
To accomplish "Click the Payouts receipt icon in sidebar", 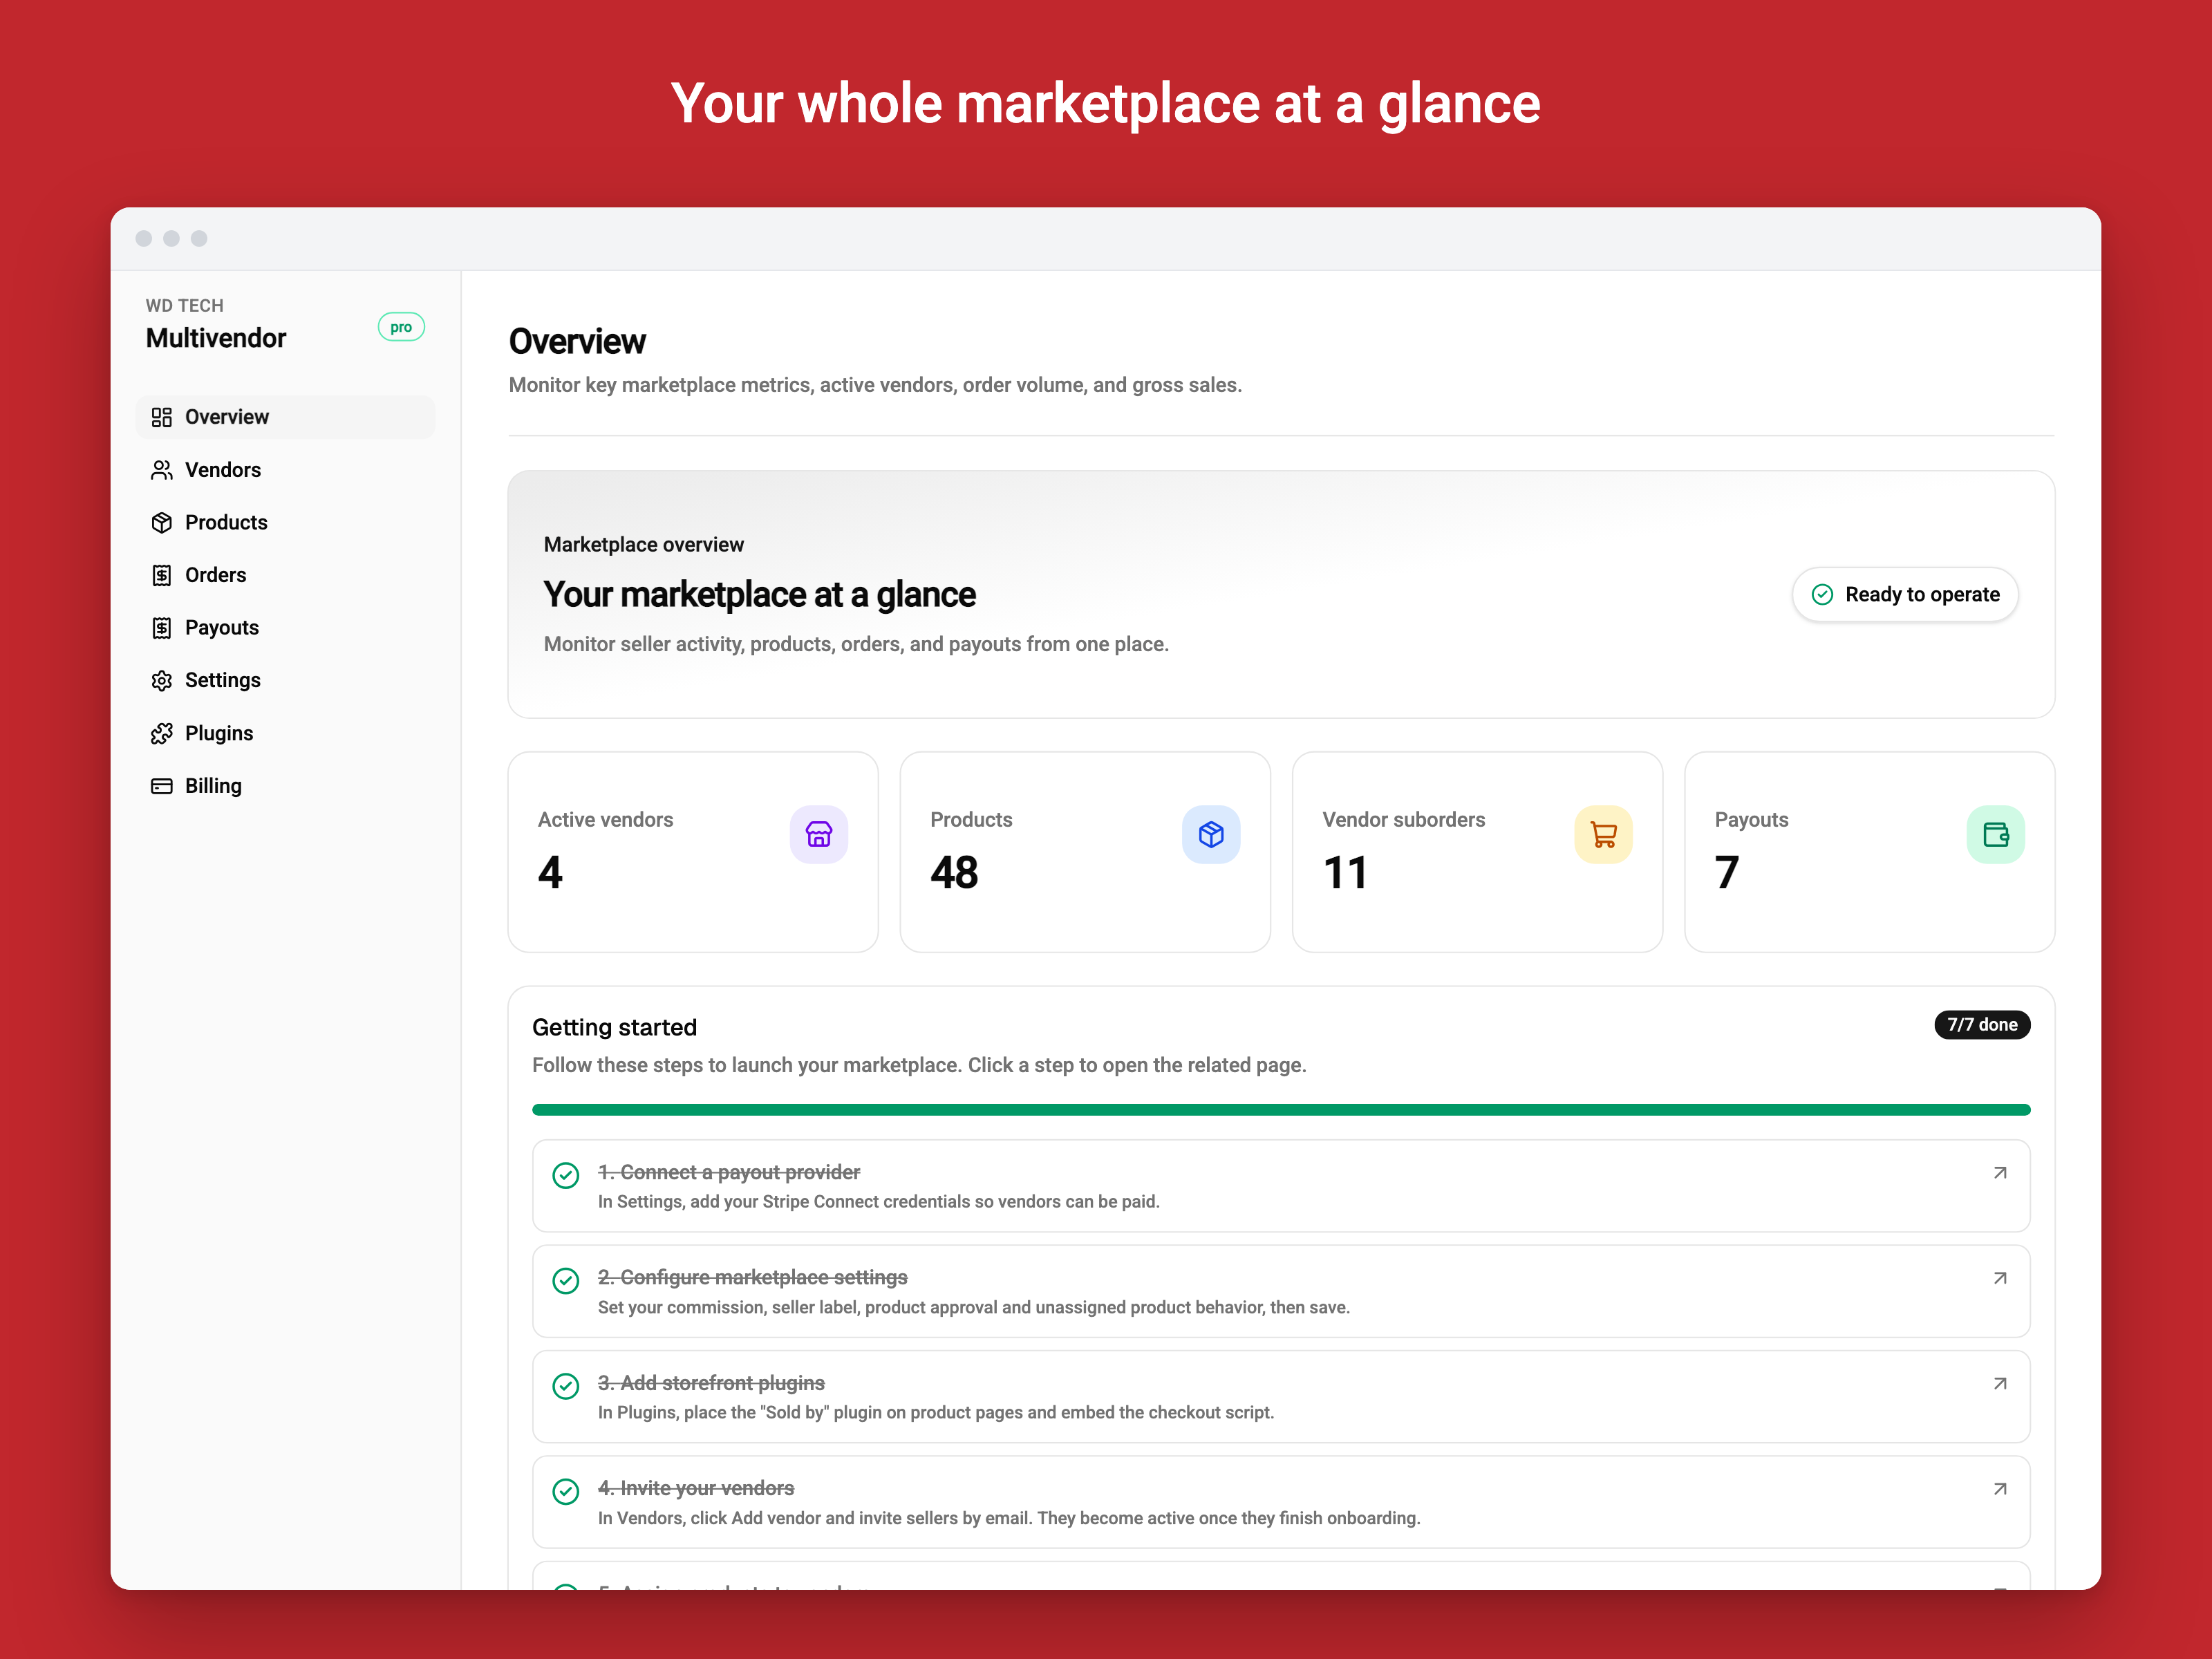I will pyautogui.click(x=161, y=628).
